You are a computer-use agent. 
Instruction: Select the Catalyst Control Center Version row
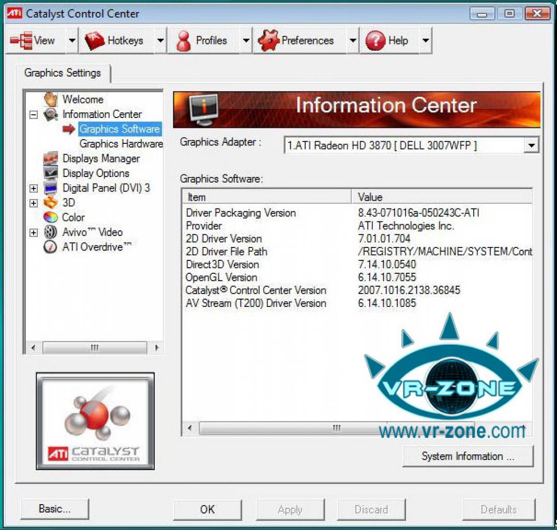357,290
